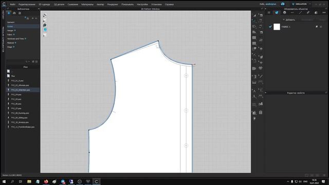The image size is (329, 185).
Task: Select the first blue tab icon in Library
Action: pyautogui.click(x=9, y=13)
